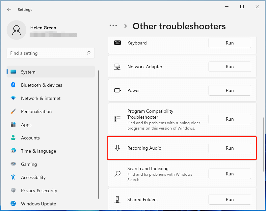Click the Network Adapter icon

[118, 67]
